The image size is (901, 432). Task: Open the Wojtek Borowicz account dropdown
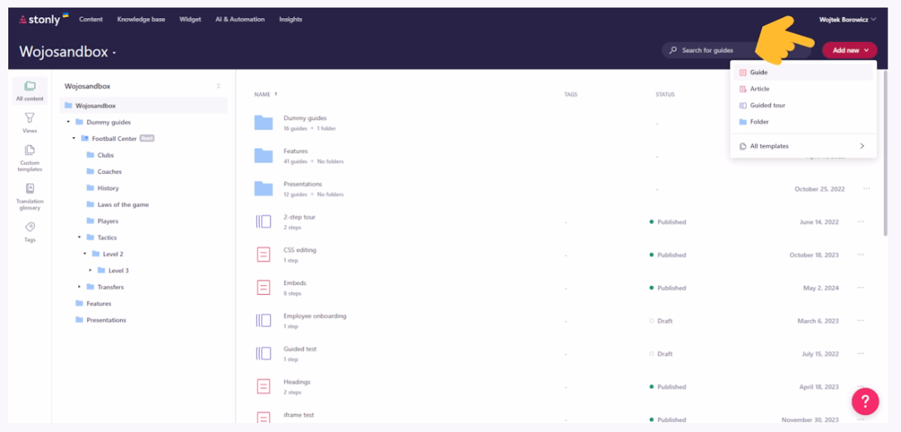848,19
